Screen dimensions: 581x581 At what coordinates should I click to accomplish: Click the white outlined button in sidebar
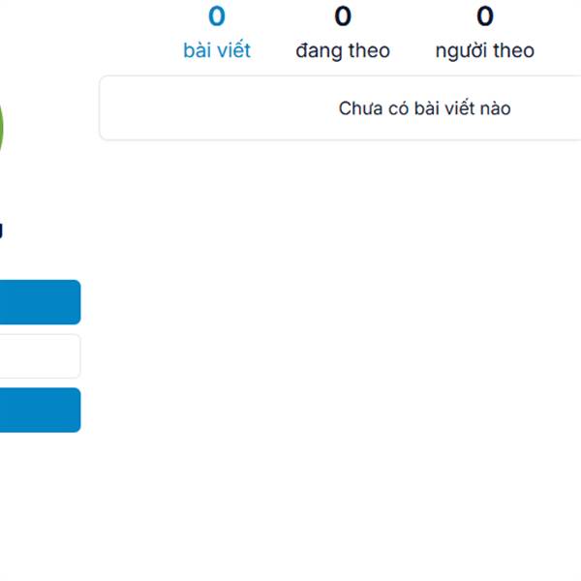(x=39, y=356)
